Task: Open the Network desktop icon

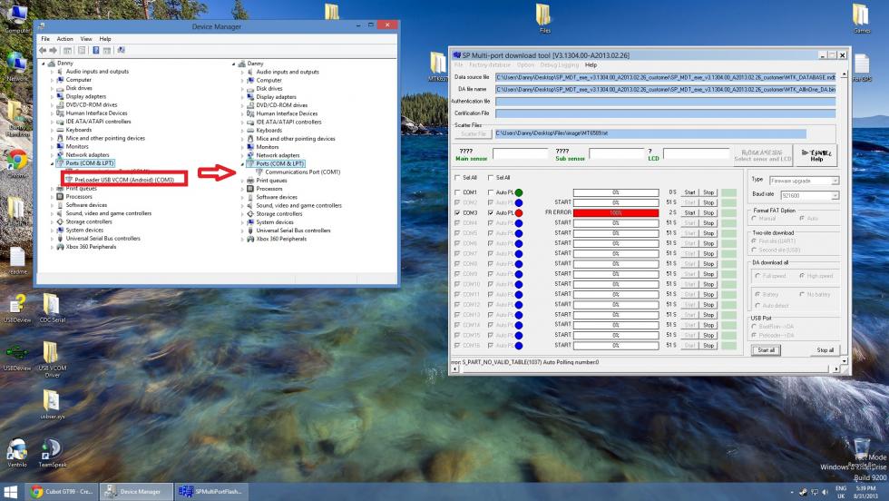Action: click(x=16, y=67)
